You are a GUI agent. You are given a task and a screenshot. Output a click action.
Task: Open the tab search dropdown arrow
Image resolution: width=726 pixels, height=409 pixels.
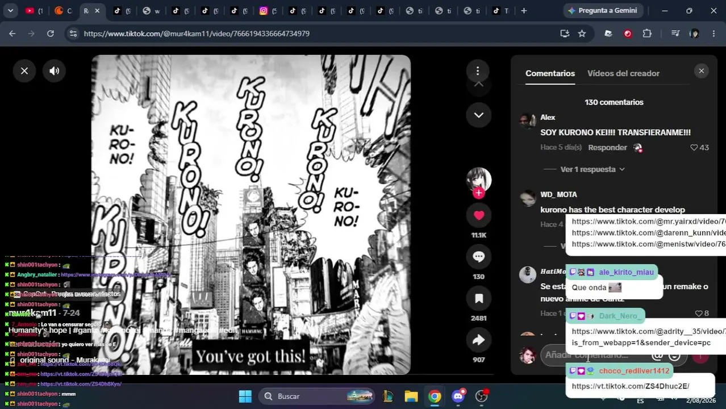10,10
